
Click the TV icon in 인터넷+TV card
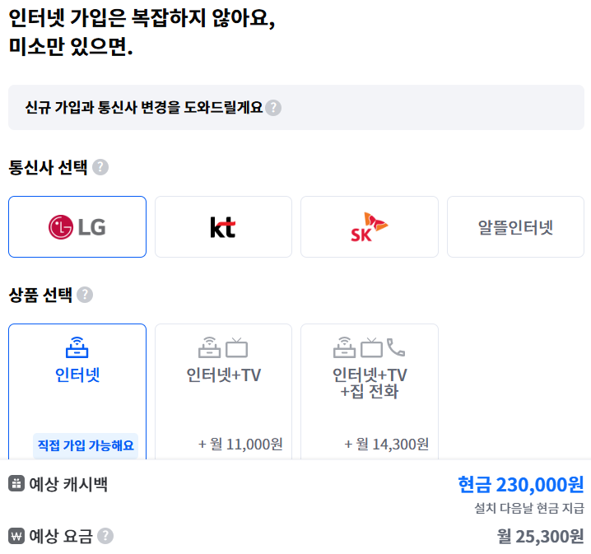point(237,347)
